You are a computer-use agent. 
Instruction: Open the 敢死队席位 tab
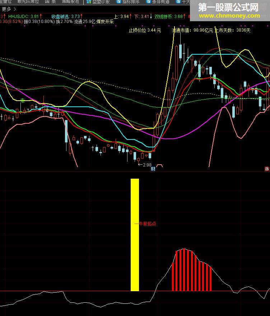pos(28,2)
